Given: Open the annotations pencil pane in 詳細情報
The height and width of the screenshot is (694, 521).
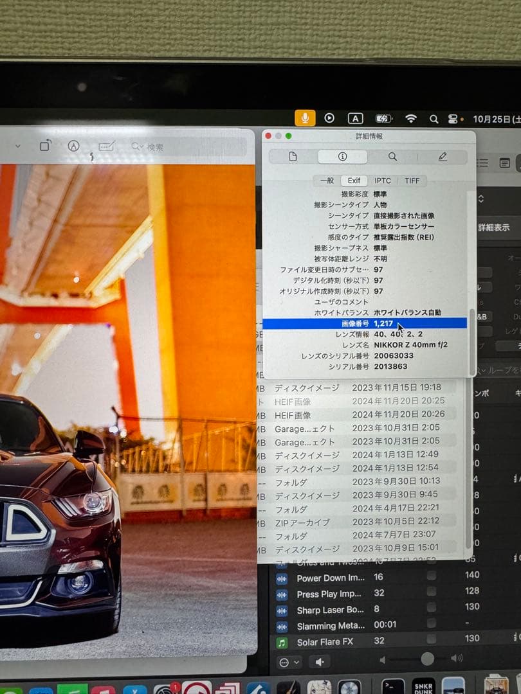Looking at the screenshot, I should click(x=441, y=156).
